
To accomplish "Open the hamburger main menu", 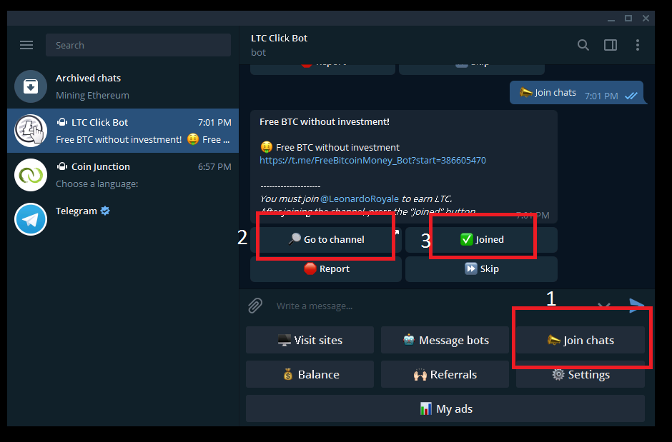I will (26, 45).
